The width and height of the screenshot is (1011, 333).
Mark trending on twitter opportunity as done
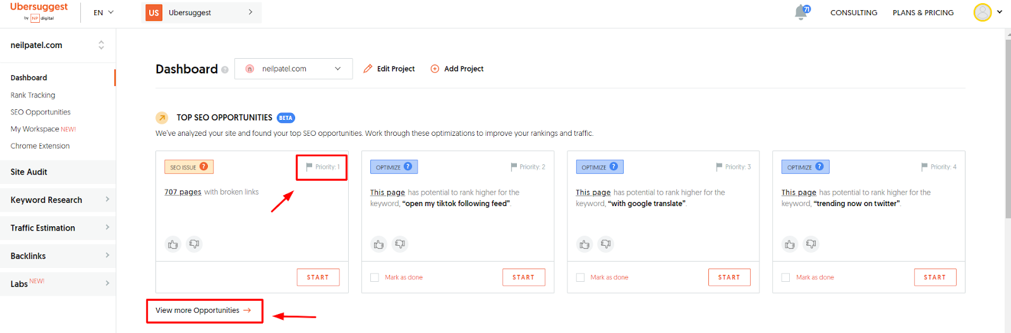(786, 277)
